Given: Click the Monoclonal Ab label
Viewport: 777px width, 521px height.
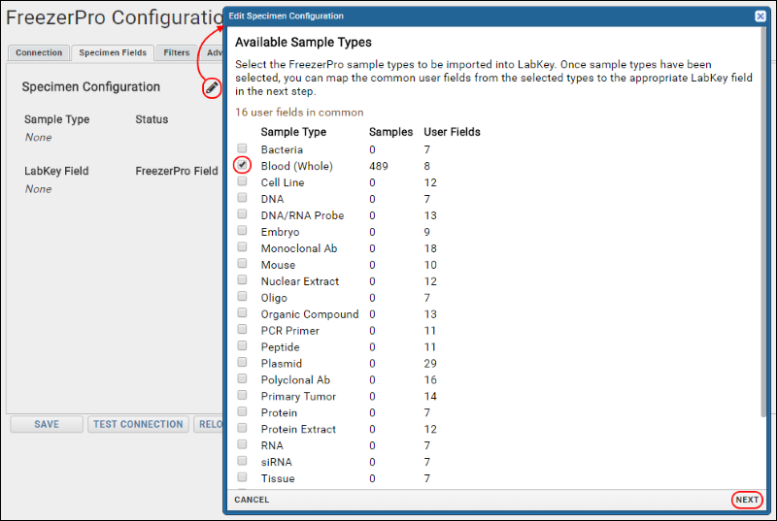Looking at the screenshot, I should 299,248.
